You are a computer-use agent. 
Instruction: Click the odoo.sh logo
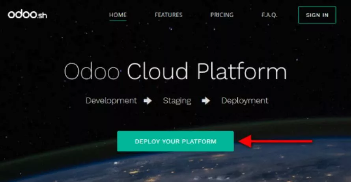pos(28,15)
